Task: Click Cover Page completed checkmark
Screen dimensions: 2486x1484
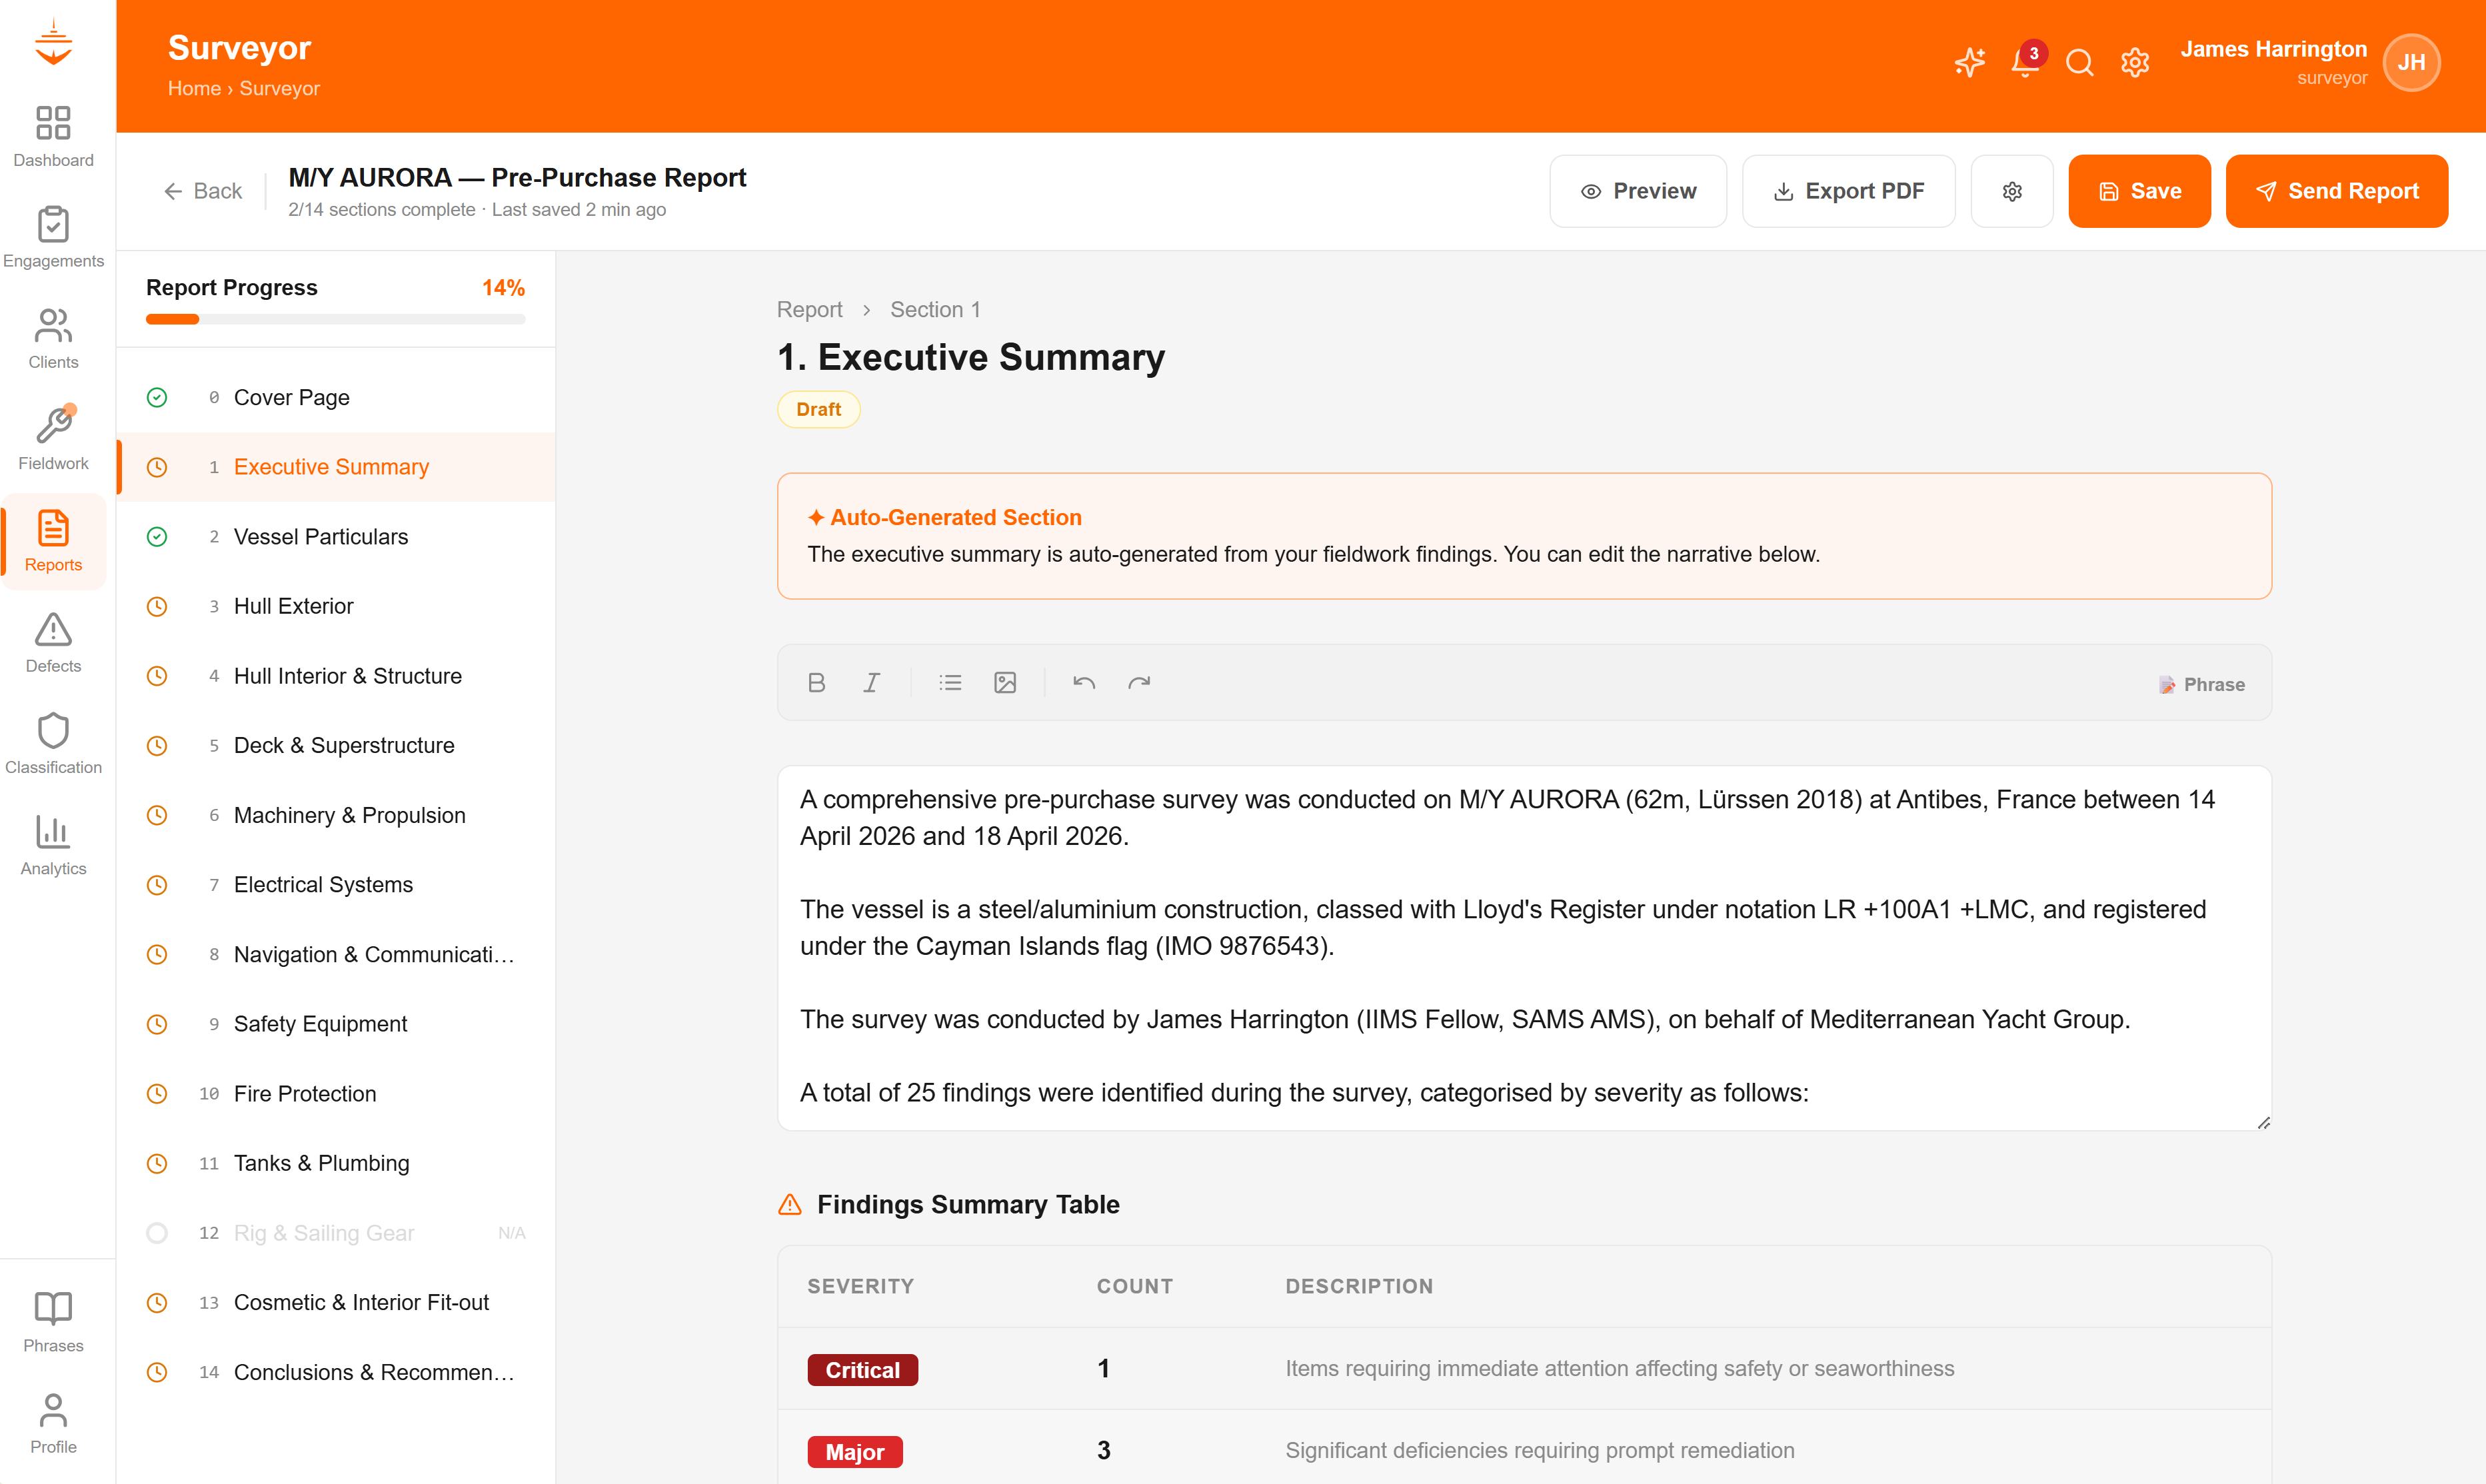Action: tap(157, 398)
